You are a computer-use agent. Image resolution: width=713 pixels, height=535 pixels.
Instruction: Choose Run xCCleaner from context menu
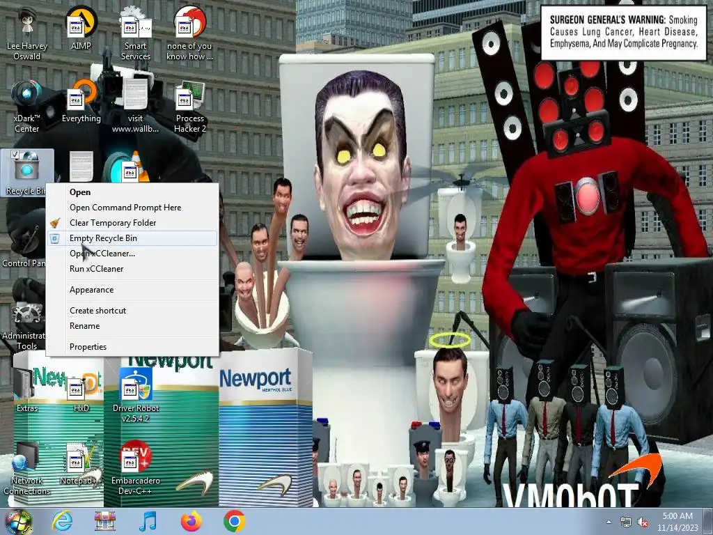(132, 269)
